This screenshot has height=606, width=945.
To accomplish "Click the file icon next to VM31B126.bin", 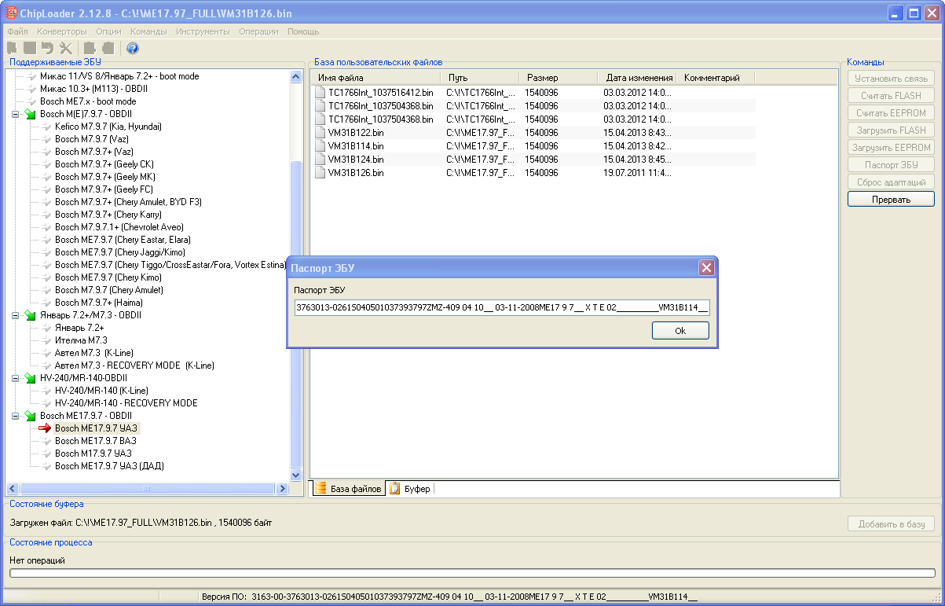I will click(x=320, y=172).
